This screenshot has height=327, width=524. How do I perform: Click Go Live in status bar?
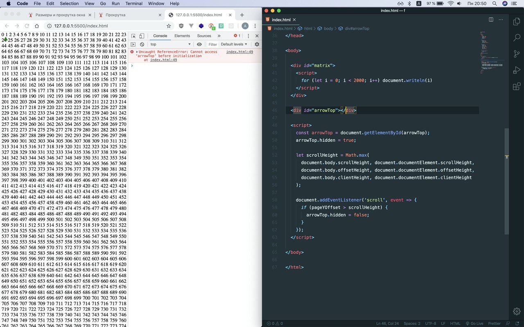[474, 324]
